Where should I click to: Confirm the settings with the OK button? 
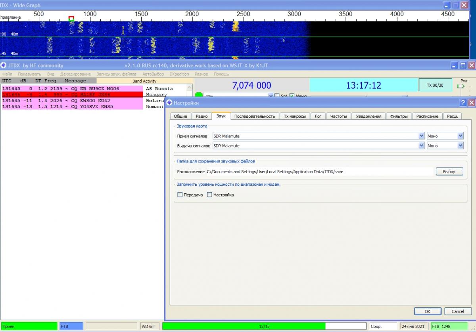(427, 311)
